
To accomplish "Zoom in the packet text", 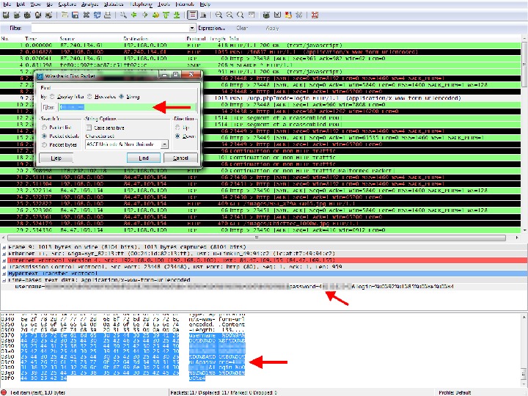I will 219,15.
